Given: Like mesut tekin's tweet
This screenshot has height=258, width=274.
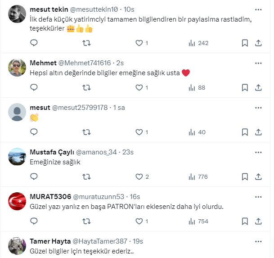Looking at the screenshot, I should click(x=139, y=43).
